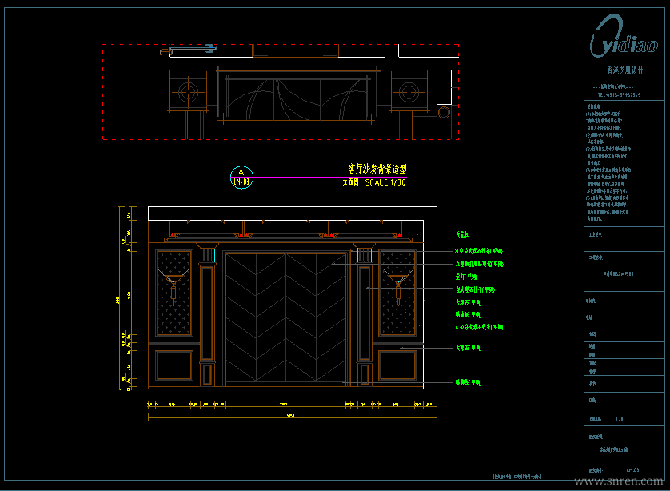Click the right fluted pilaster capital in cyan

[x=365, y=255]
